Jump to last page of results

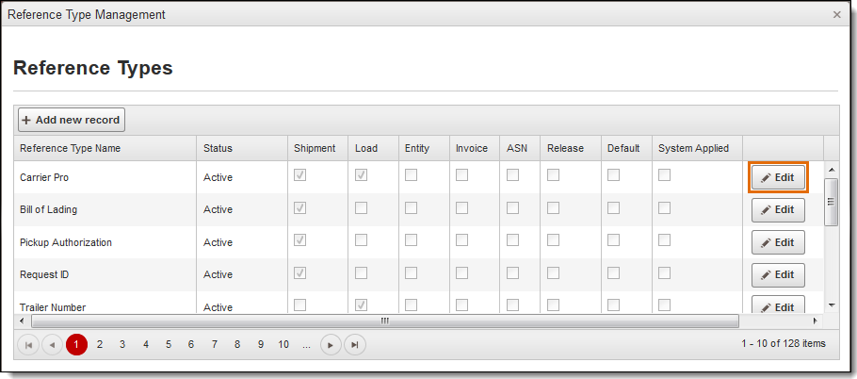(x=354, y=345)
